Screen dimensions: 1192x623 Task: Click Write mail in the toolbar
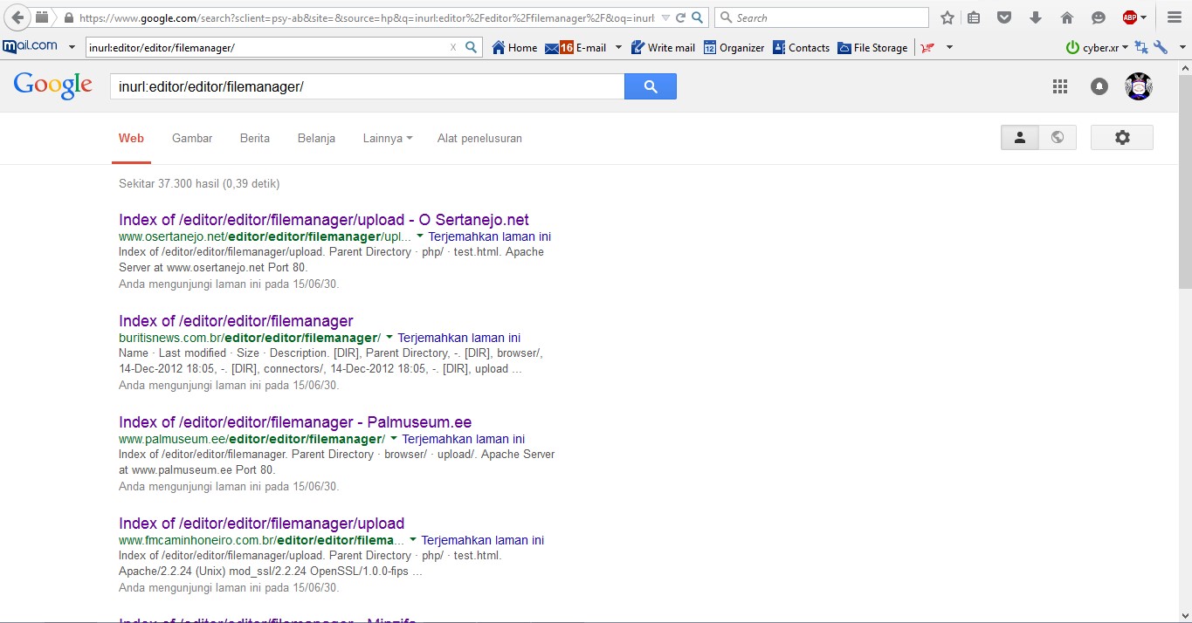(x=663, y=48)
